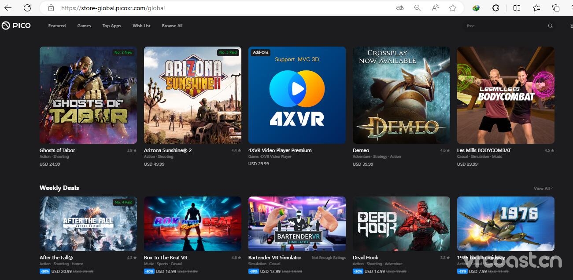Click the USD 7.99 discounted price

[478, 271]
